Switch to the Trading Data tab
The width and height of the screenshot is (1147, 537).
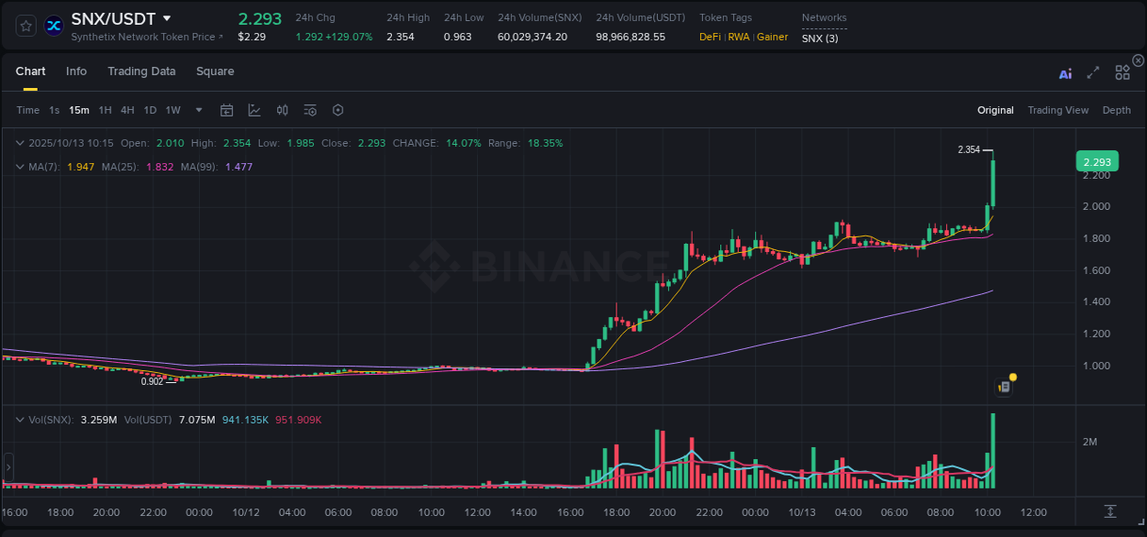(142, 71)
